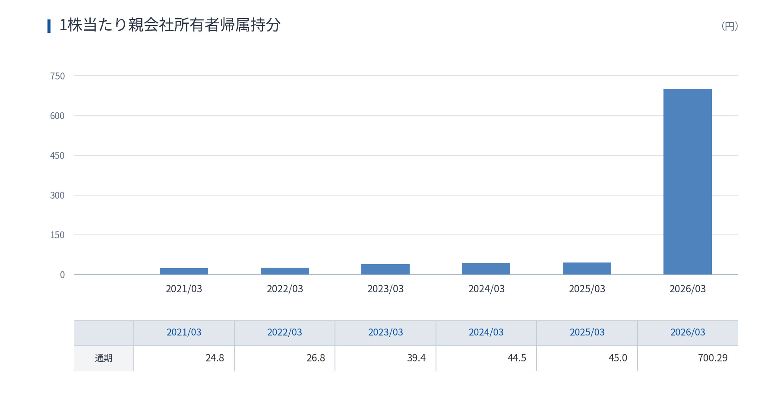Click the 450 y-axis label

tap(57, 155)
